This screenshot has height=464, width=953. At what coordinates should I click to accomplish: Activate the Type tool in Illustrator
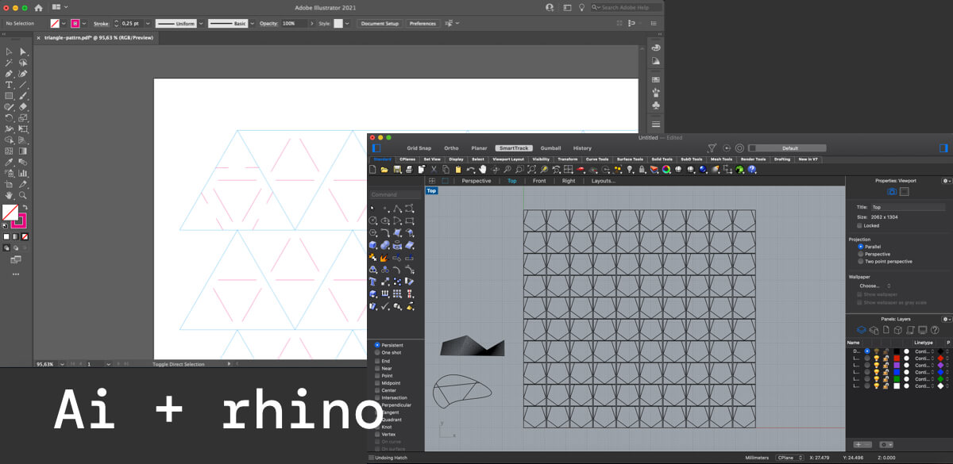9,85
